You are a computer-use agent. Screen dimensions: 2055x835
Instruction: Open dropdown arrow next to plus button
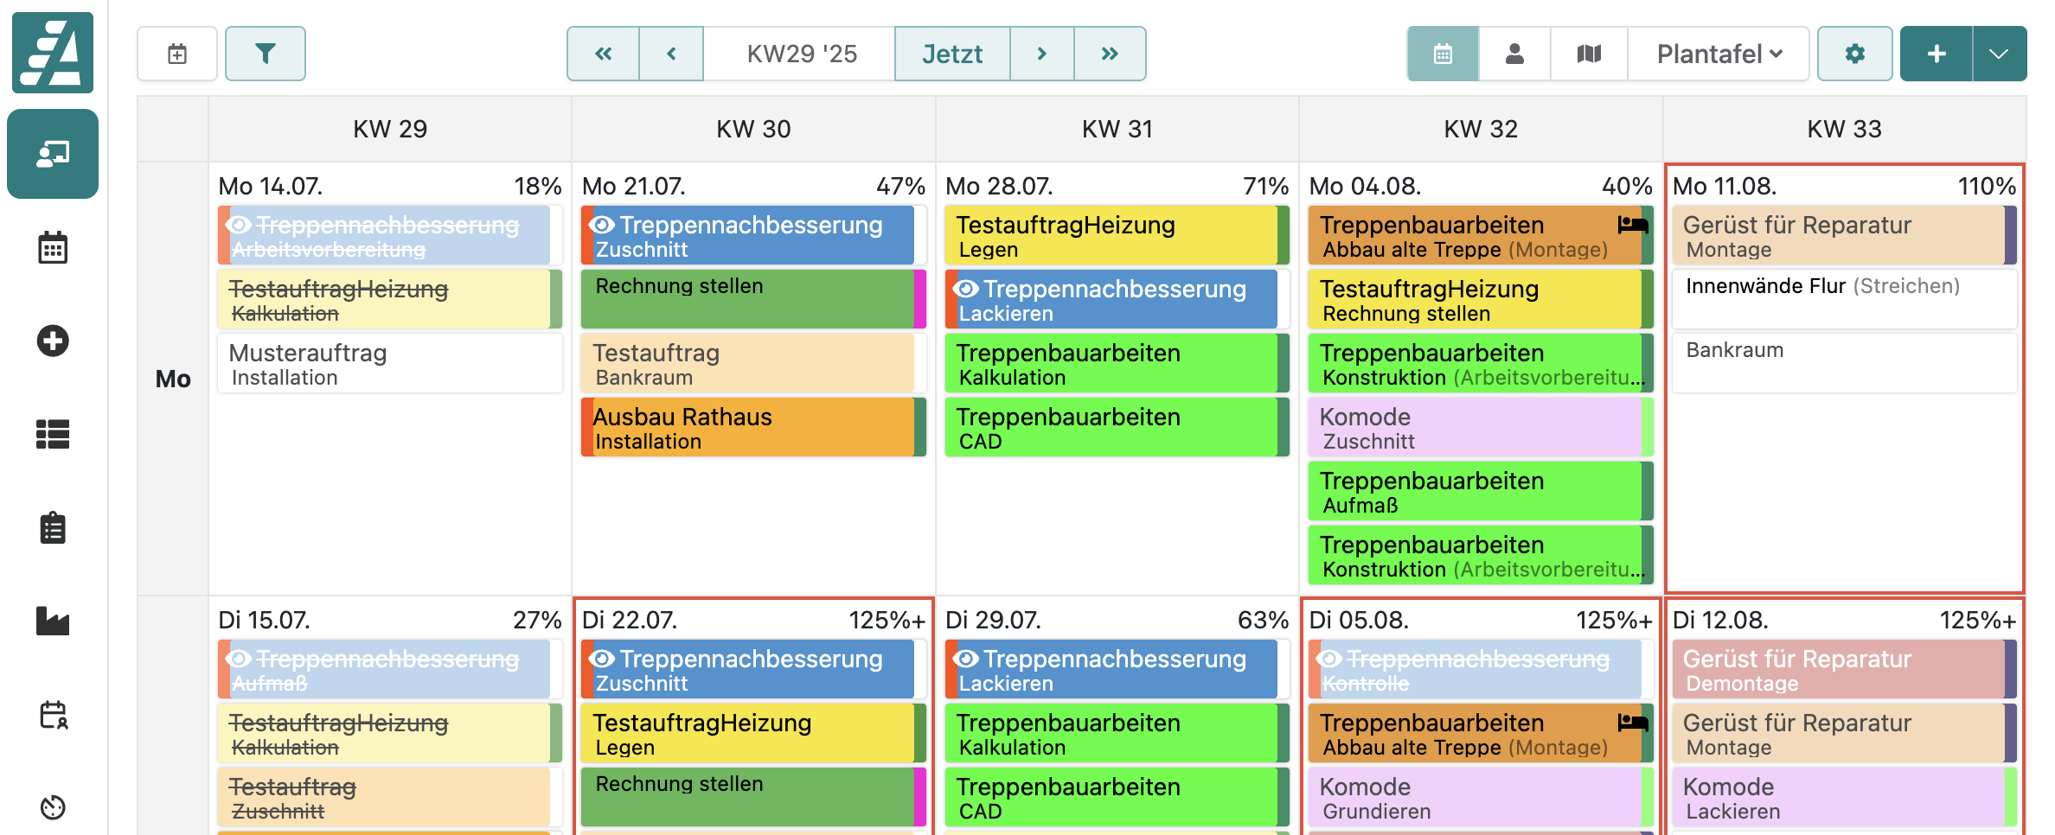click(1999, 54)
